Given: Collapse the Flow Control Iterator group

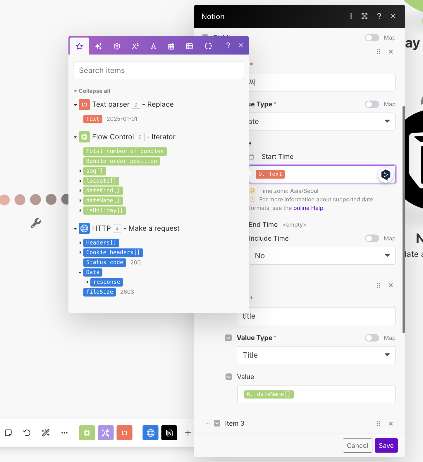Looking at the screenshot, I should coord(75,137).
